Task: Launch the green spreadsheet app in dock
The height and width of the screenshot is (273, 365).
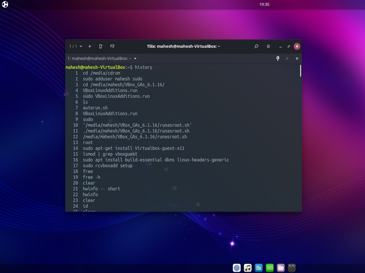Action: click(270, 267)
